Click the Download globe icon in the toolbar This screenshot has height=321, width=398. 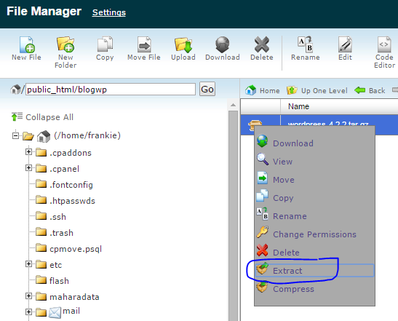coord(223,44)
